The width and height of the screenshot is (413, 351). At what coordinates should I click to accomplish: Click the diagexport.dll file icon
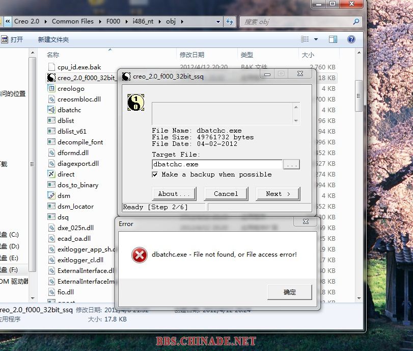pyautogui.click(x=51, y=163)
